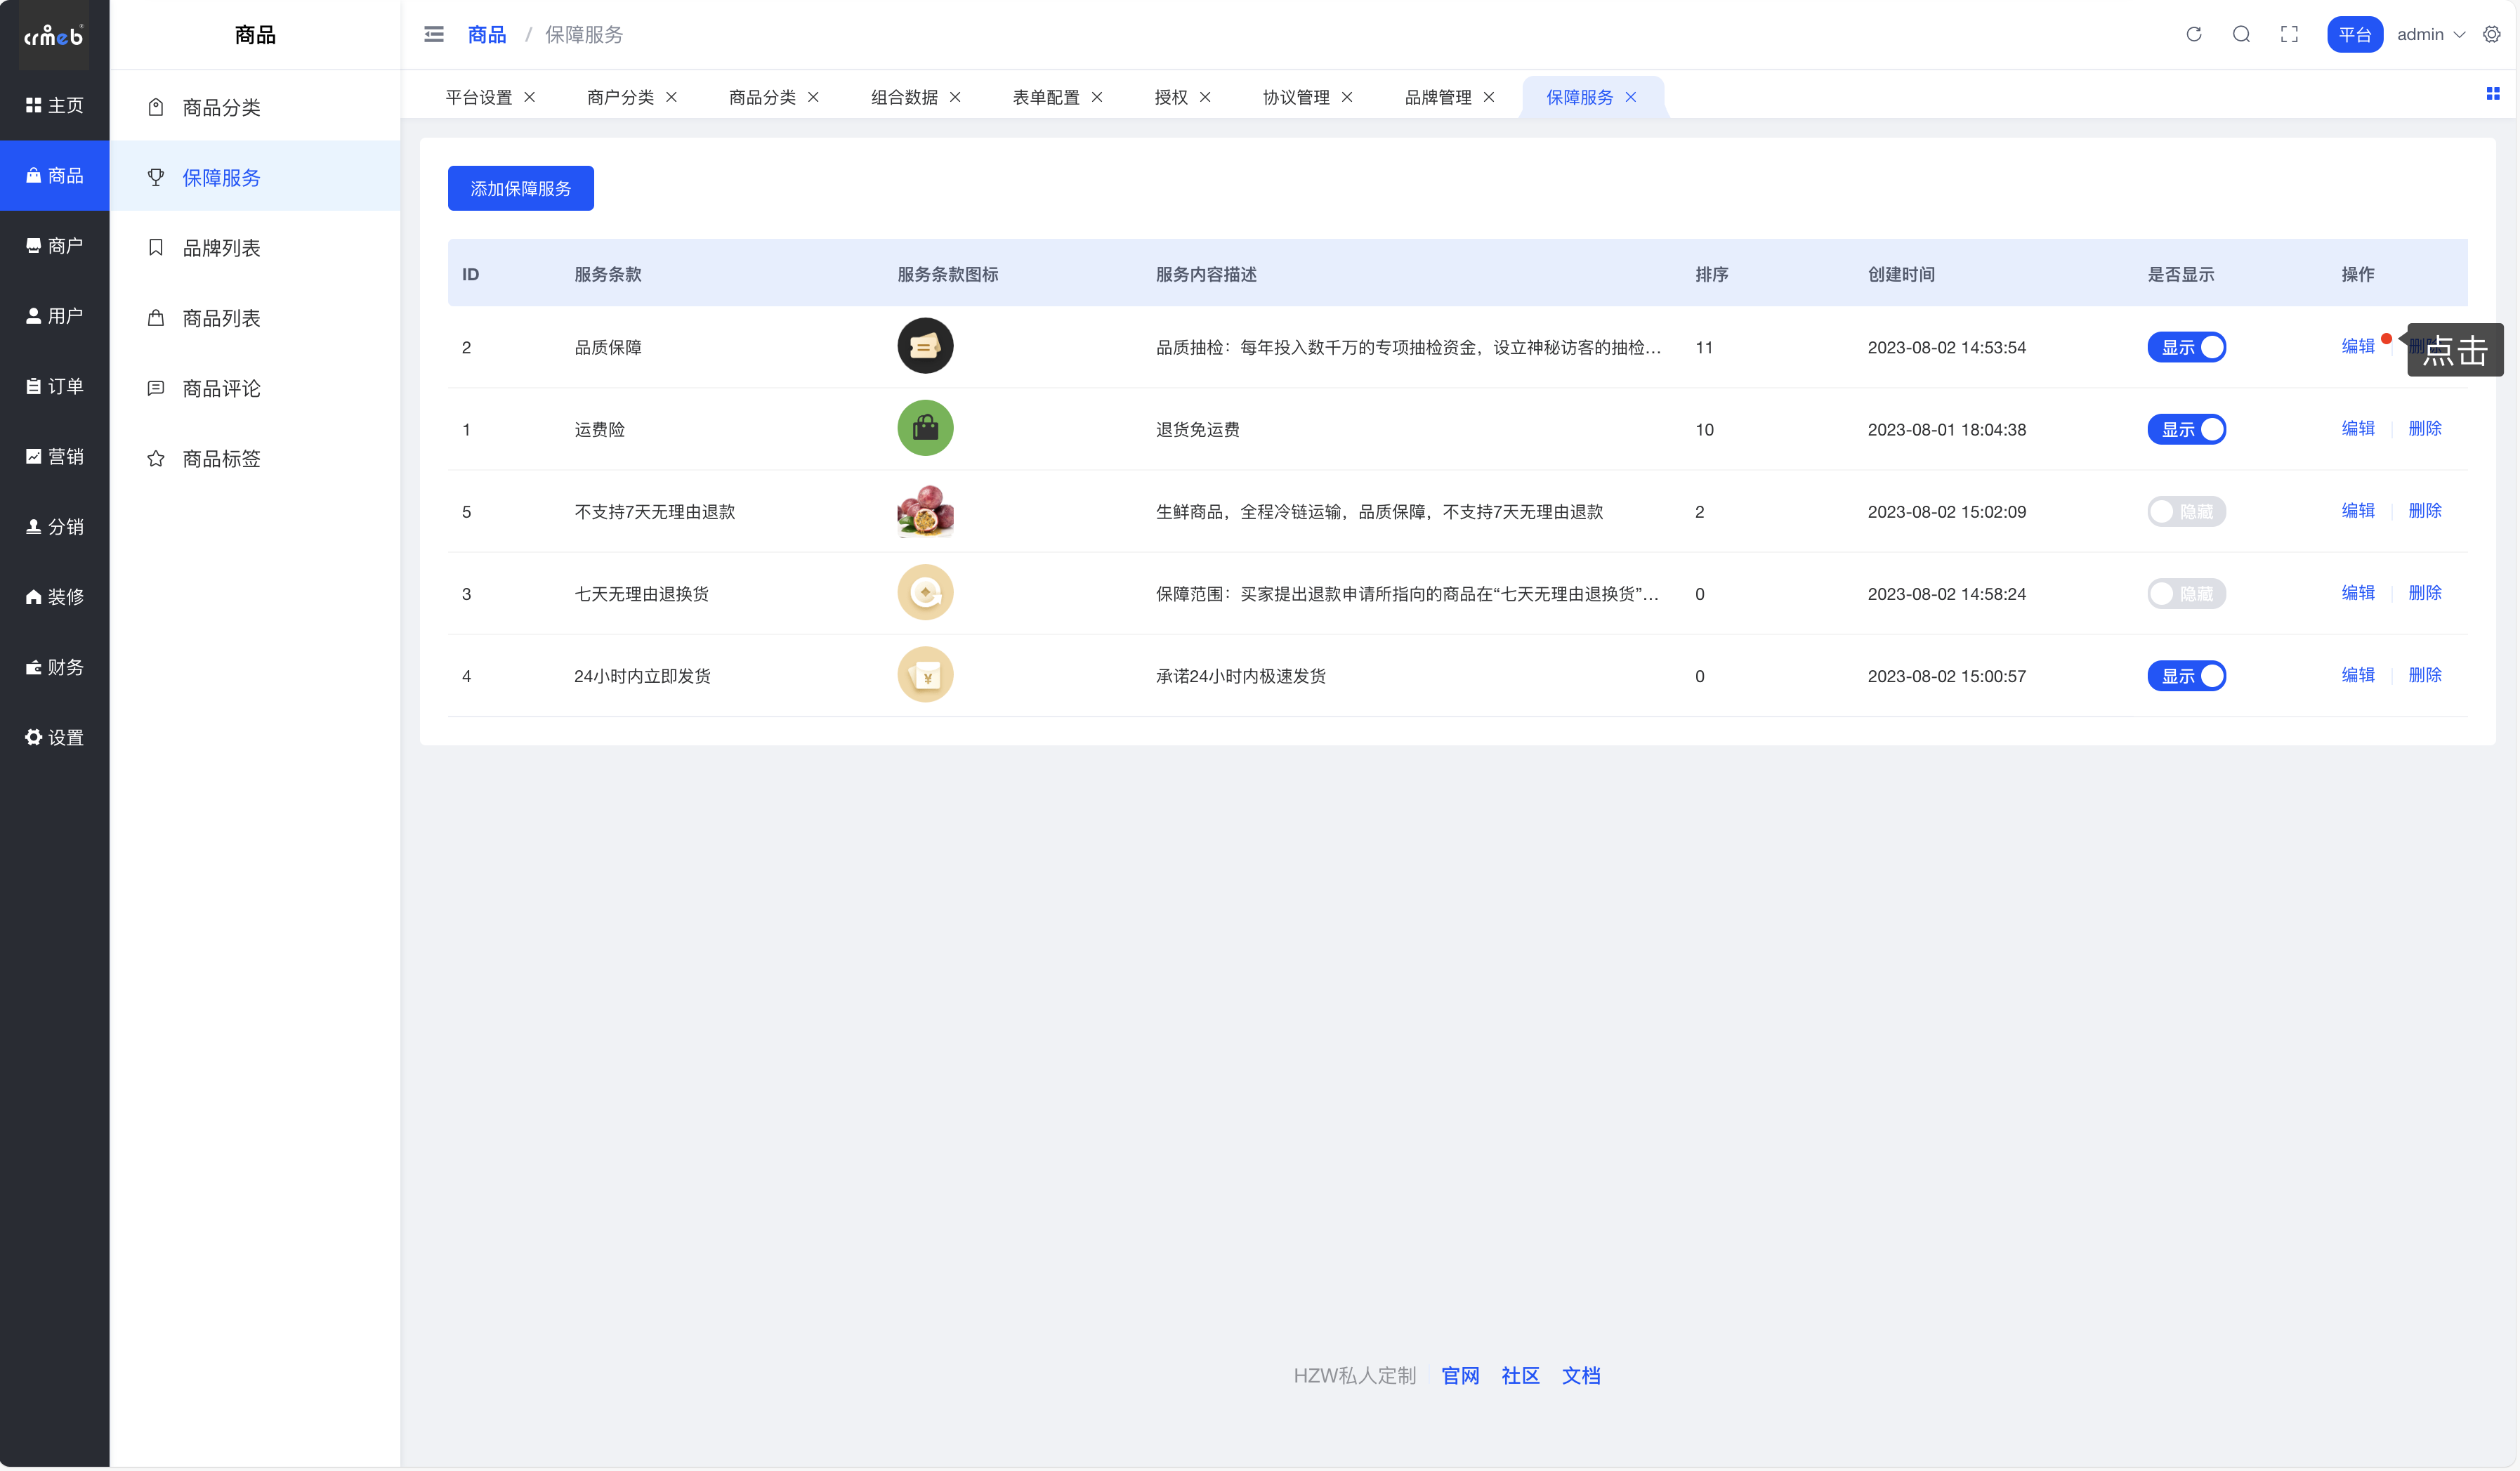
Task: Go to 主页 in the dark sidebar
Action: click(x=54, y=105)
